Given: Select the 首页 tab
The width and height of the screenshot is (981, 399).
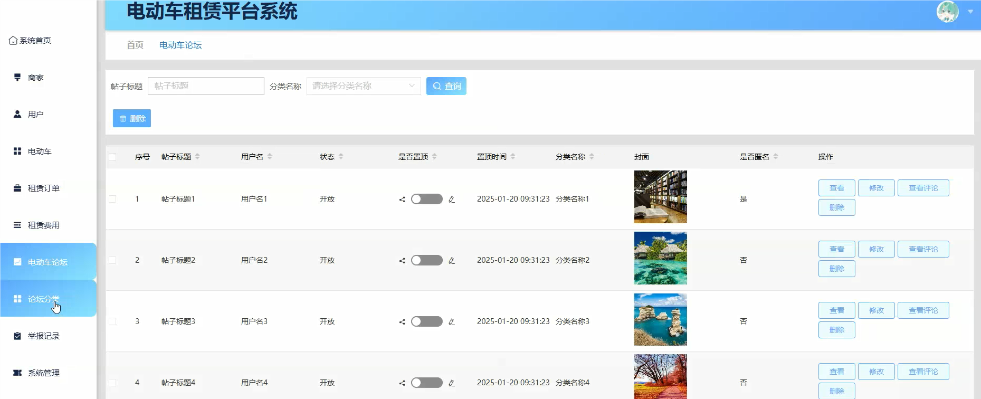Looking at the screenshot, I should pyautogui.click(x=135, y=45).
